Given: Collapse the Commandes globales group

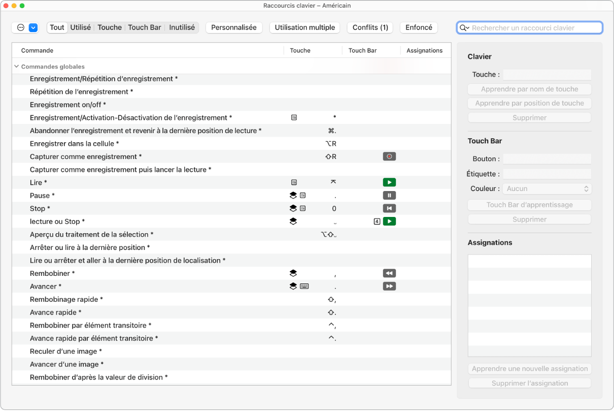Looking at the screenshot, I should click(16, 66).
